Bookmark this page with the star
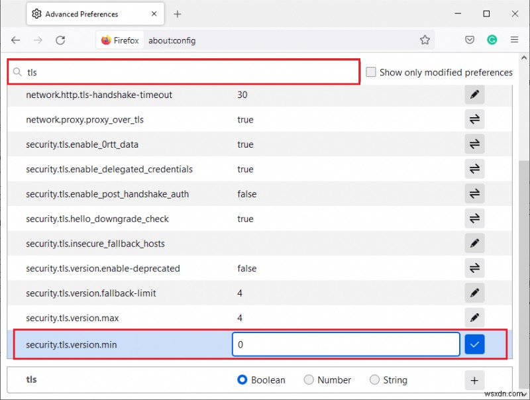 point(425,40)
